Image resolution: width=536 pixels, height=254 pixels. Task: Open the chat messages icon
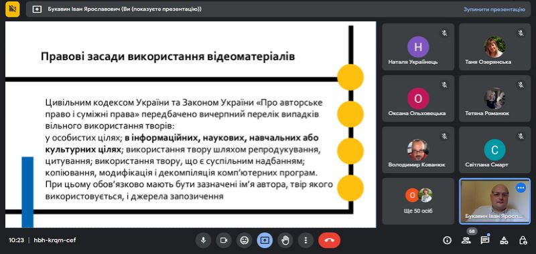[x=484, y=241]
